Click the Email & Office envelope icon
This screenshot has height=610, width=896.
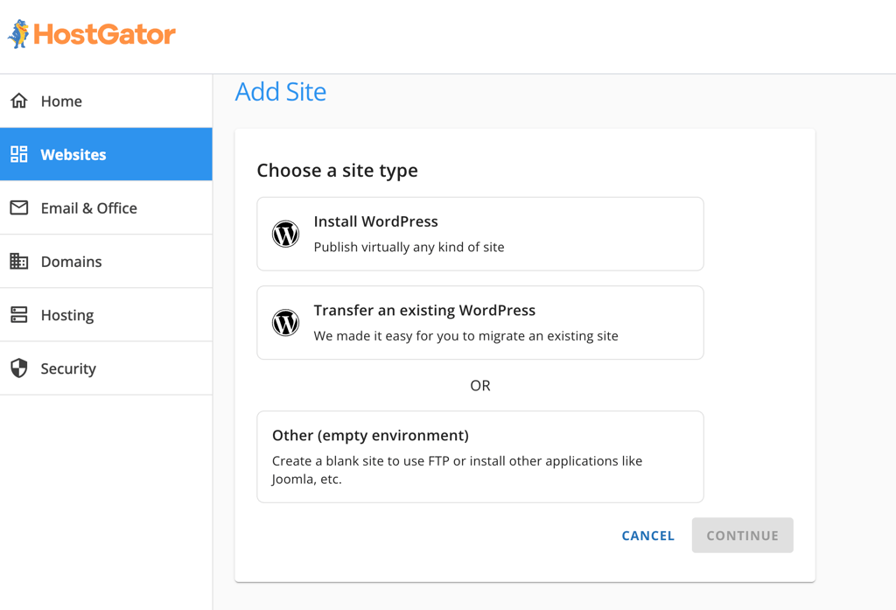pyautogui.click(x=19, y=207)
